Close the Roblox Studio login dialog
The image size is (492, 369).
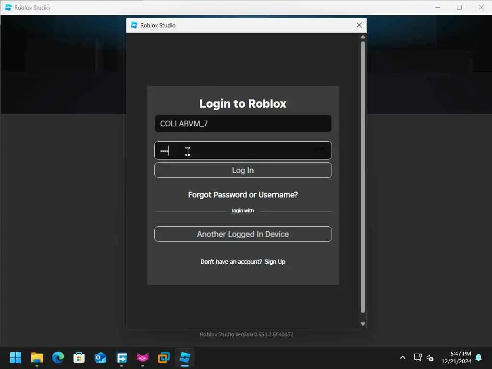pyautogui.click(x=359, y=25)
